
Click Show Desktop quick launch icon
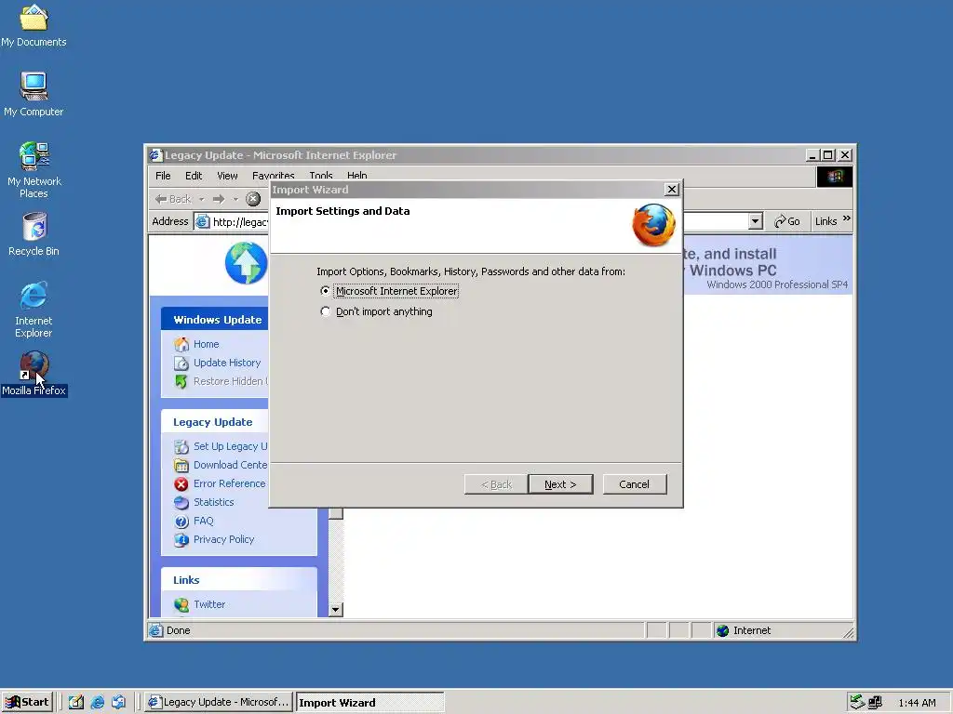click(x=76, y=702)
